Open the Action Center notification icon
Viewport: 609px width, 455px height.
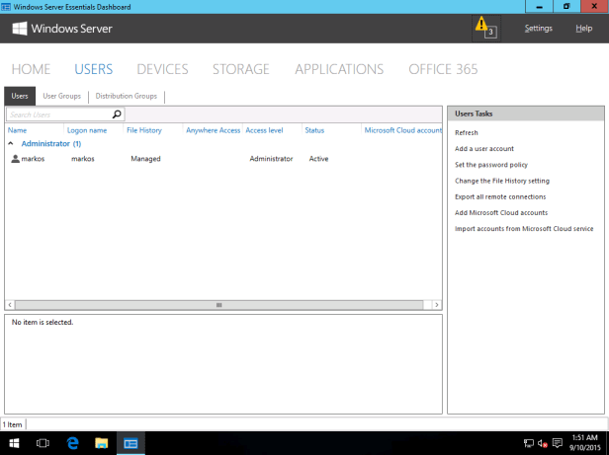pos(558,443)
